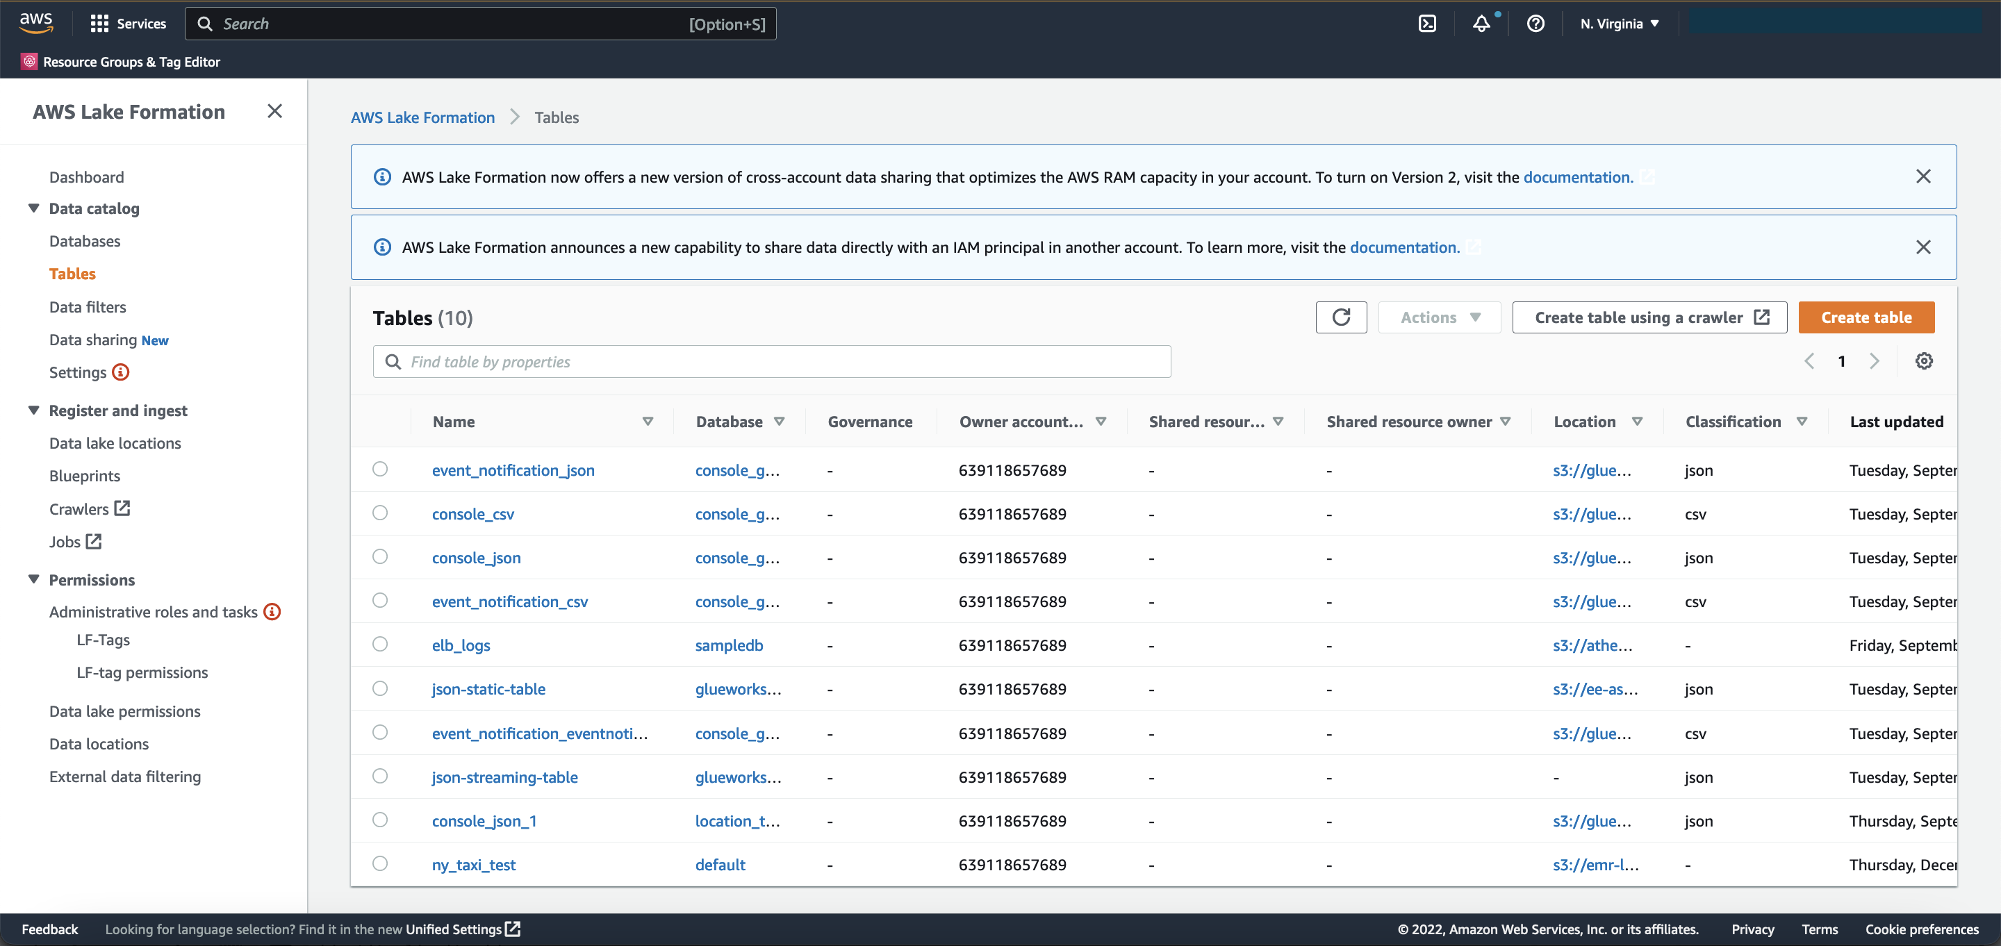Select the event_notification_json radio button
The width and height of the screenshot is (2001, 946).
click(x=380, y=468)
